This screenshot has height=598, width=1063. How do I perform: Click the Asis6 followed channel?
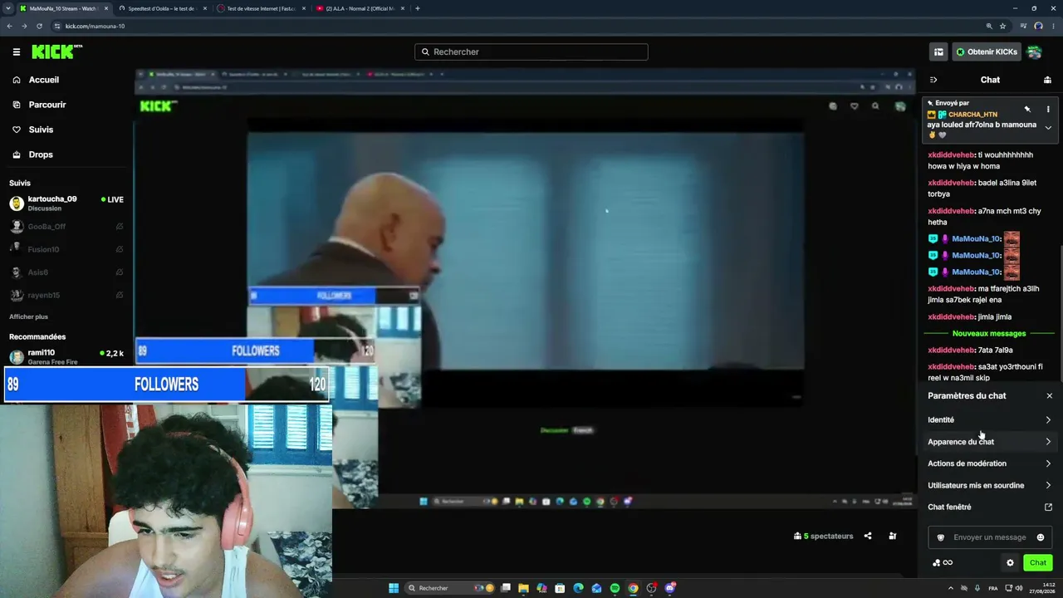(x=66, y=272)
